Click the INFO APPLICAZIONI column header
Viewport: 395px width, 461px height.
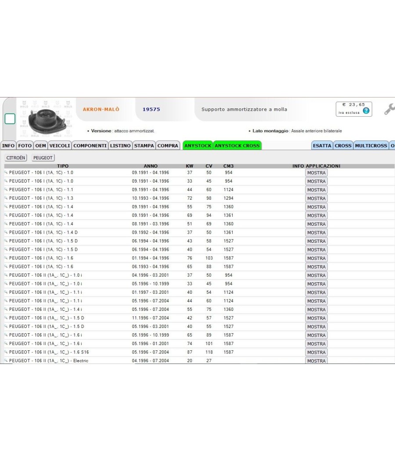point(316,166)
